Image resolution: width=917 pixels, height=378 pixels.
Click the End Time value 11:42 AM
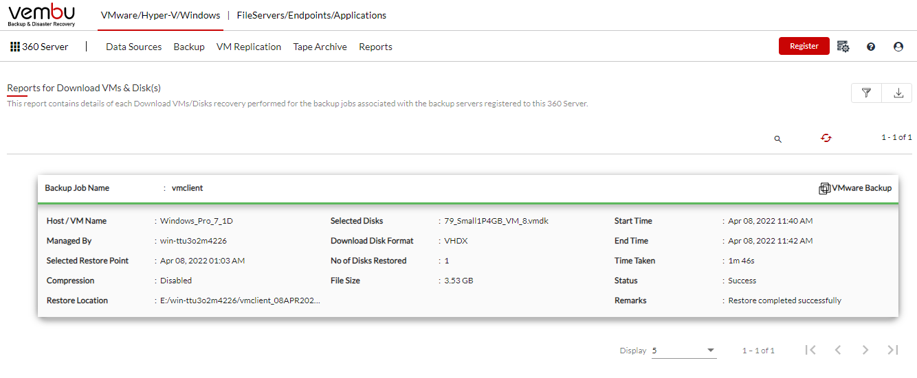771,241
